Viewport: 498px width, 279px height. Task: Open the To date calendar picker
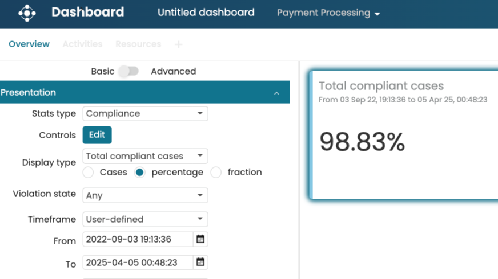click(200, 262)
